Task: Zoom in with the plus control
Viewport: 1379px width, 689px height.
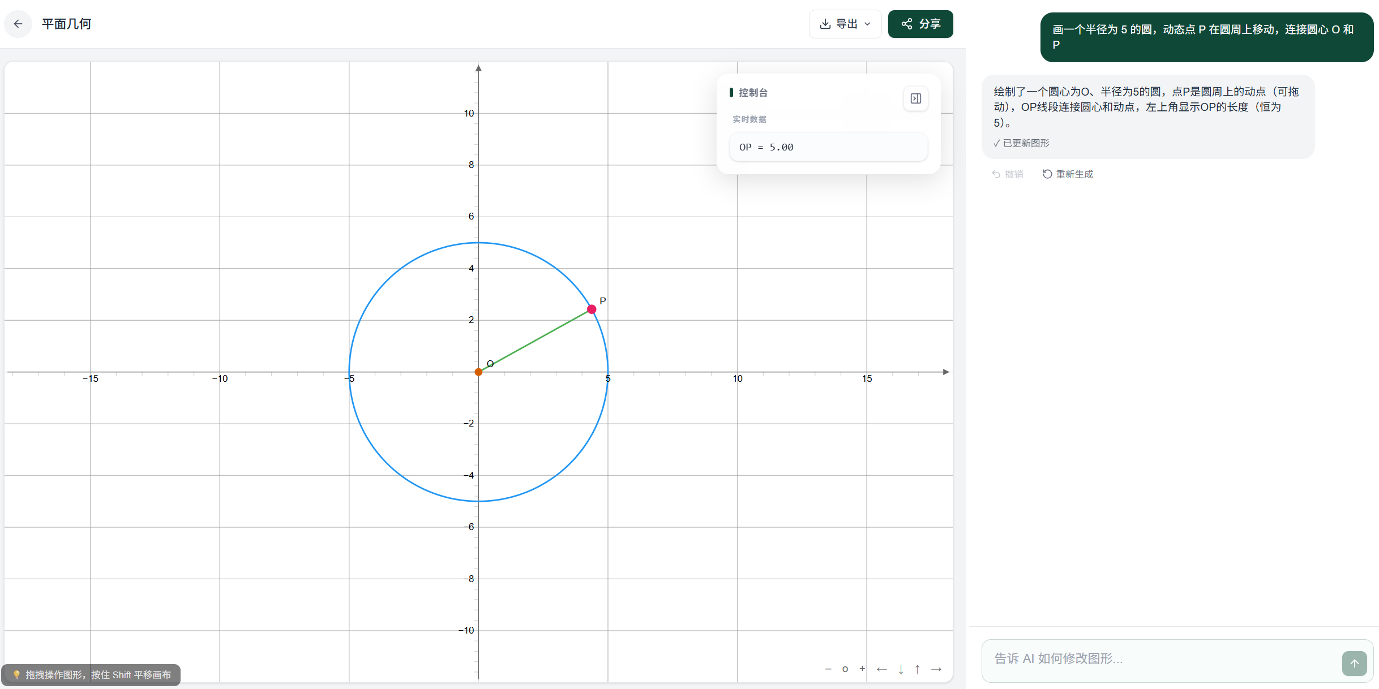Action: tap(862, 669)
